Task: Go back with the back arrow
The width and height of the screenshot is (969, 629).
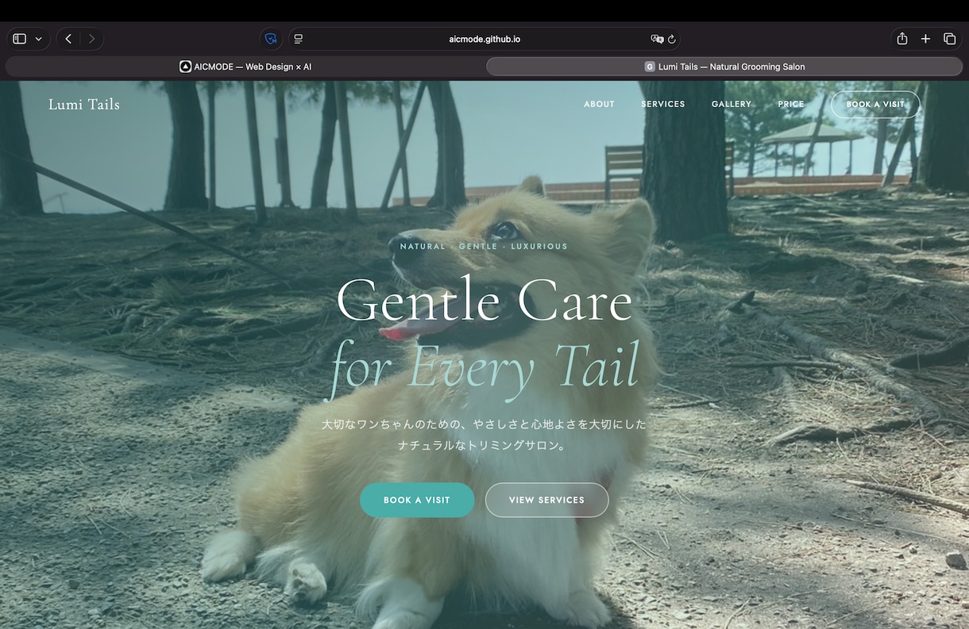Action: pyautogui.click(x=68, y=39)
